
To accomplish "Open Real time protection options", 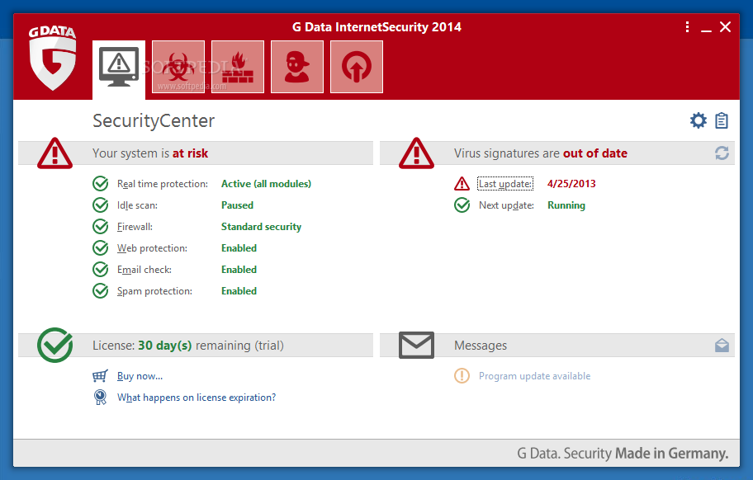I will [x=163, y=184].
